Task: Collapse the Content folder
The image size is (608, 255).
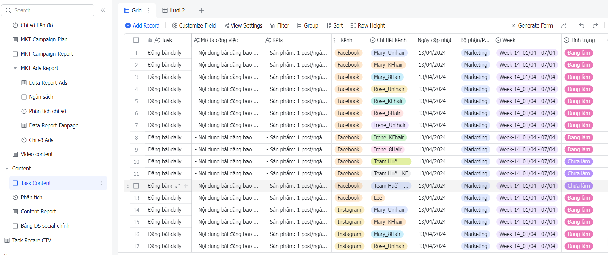Action: [x=7, y=168]
